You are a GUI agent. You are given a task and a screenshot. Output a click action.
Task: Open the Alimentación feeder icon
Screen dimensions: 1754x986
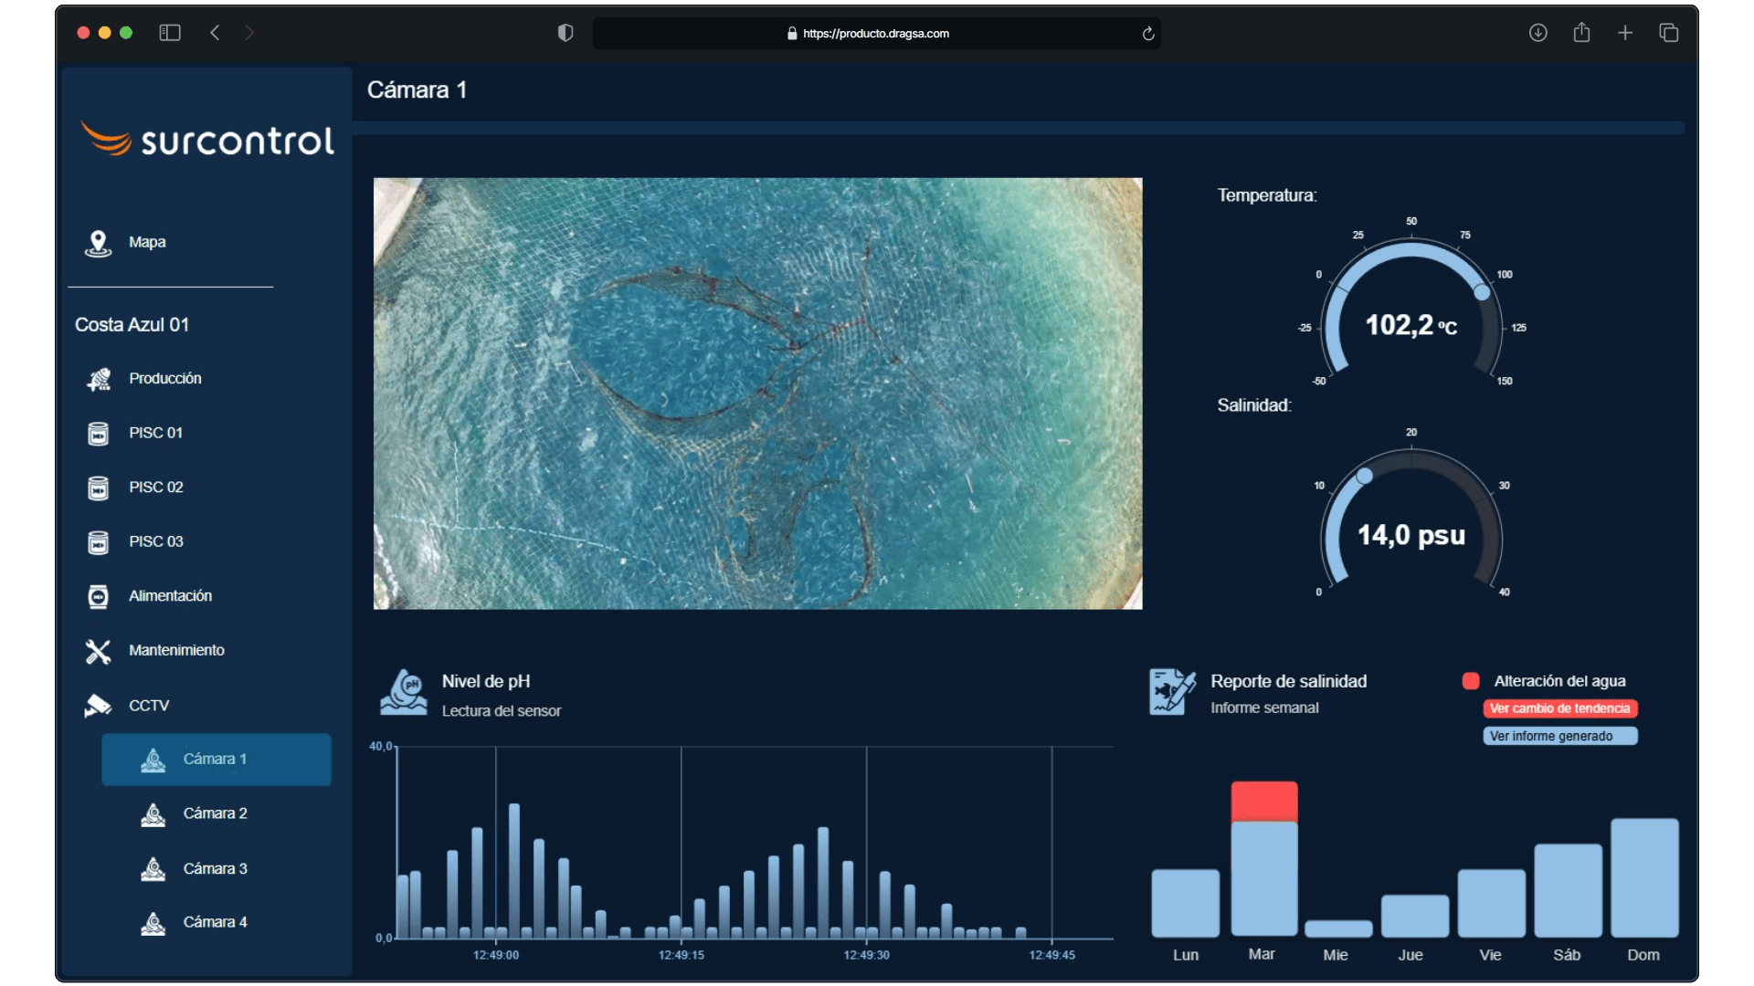tap(98, 596)
